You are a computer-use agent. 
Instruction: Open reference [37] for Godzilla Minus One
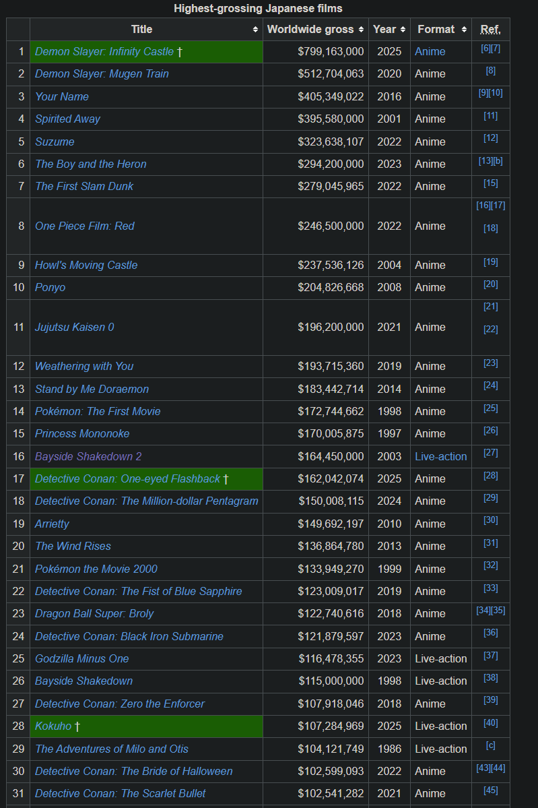point(491,656)
